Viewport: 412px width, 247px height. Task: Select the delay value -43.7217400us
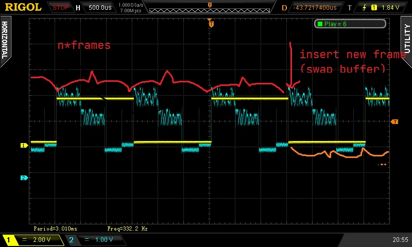[315, 8]
